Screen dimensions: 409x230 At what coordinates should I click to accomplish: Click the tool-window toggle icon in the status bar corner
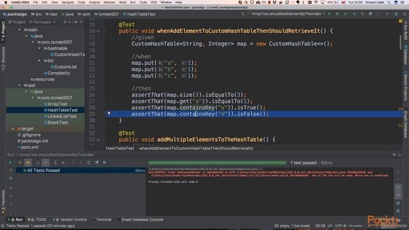point(3,226)
